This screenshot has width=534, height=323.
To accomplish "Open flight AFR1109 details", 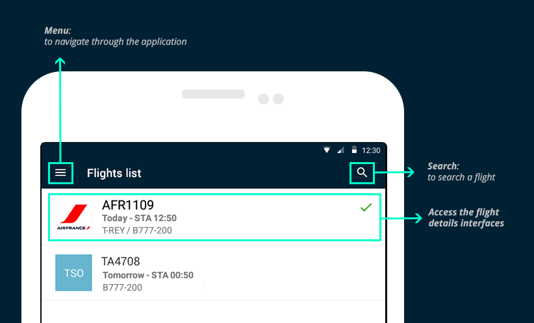I will point(214,217).
